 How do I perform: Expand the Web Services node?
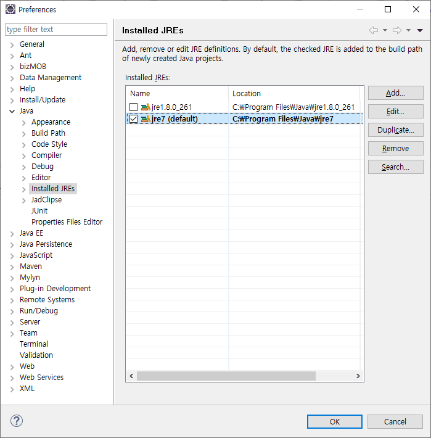coord(12,378)
